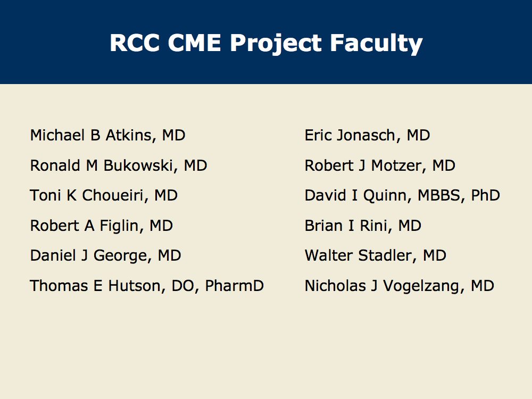The height and width of the screenshot is (399, 532).
Task: Click the PhD credential after Quinn
Action: click(x=485, y=195)
